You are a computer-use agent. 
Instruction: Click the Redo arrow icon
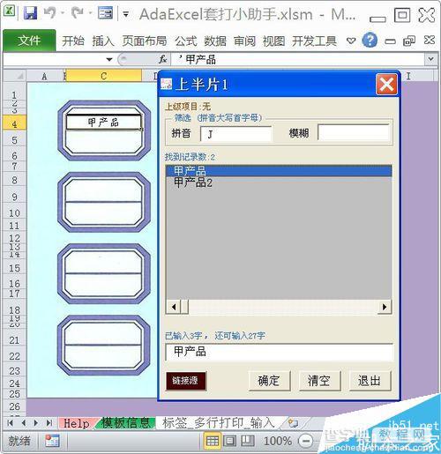78,13
